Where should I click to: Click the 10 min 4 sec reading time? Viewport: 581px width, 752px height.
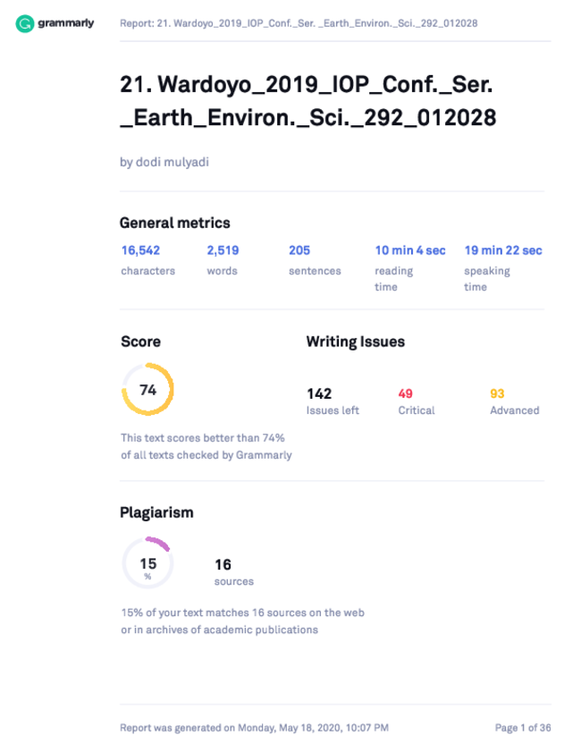(410, 267)
